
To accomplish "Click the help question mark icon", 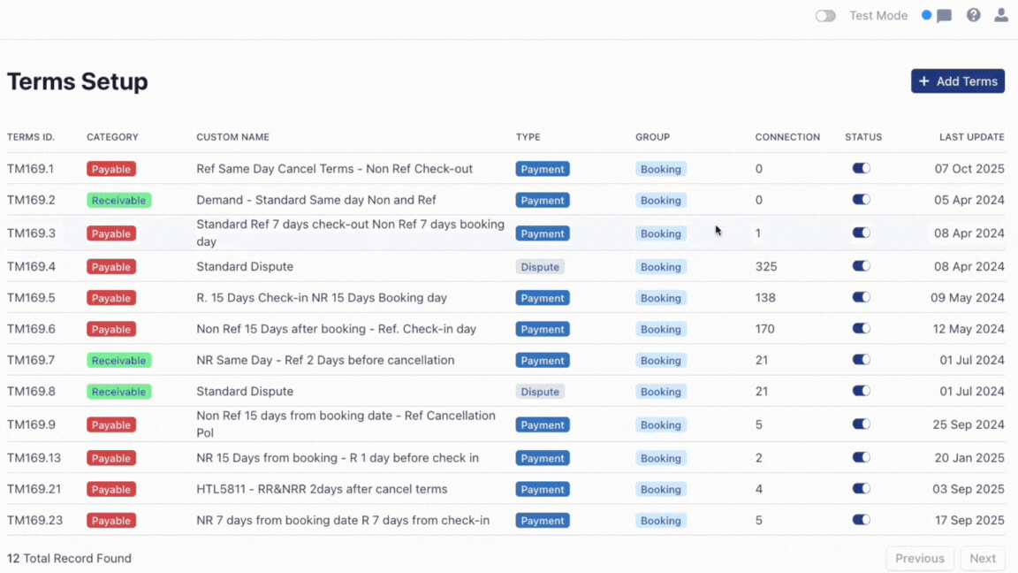I will click(x=973, y=15).
